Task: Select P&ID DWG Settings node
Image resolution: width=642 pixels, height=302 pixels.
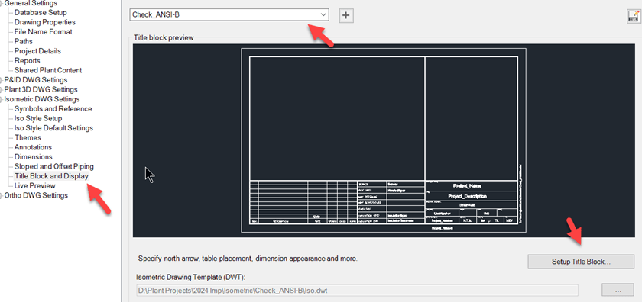Action: click(36, 79)
